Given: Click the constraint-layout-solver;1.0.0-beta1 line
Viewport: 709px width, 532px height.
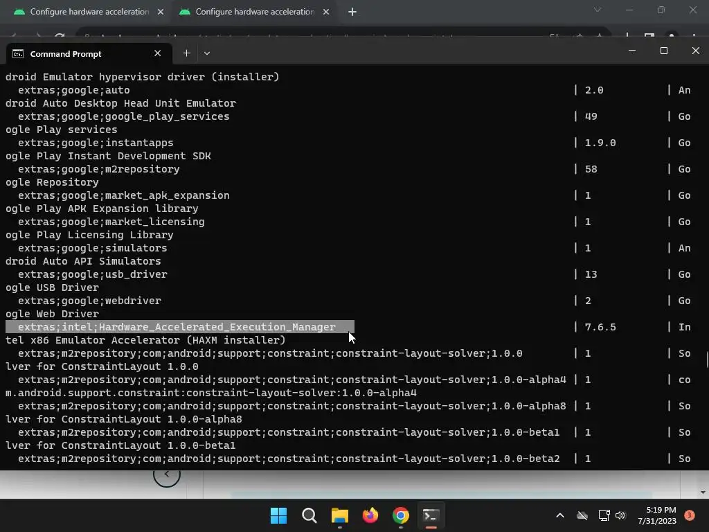Looking at the screenshot, I should 289,432.
